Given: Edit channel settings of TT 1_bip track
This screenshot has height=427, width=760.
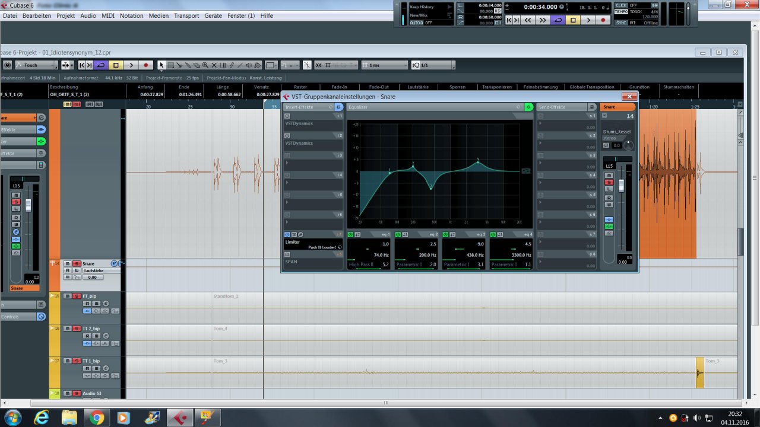Looking at the screenshot, I should (106, 368).
